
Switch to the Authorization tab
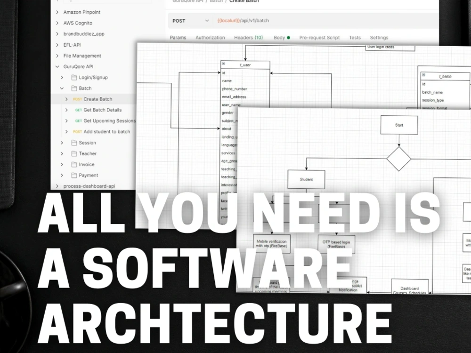[210, 38]
